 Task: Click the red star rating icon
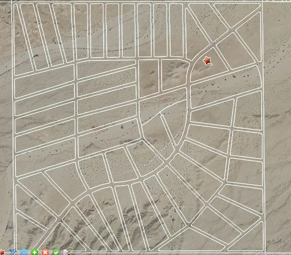pos(3,252)
